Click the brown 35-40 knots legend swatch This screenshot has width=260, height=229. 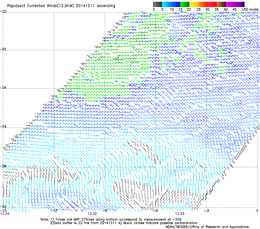221,4
